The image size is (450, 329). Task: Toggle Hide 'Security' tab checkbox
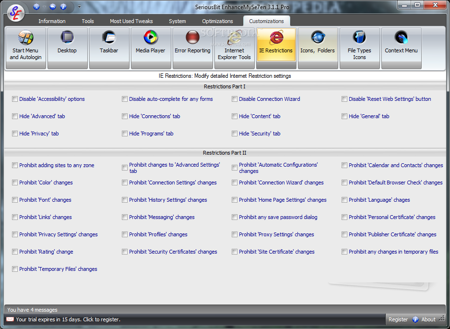(235, 134)
